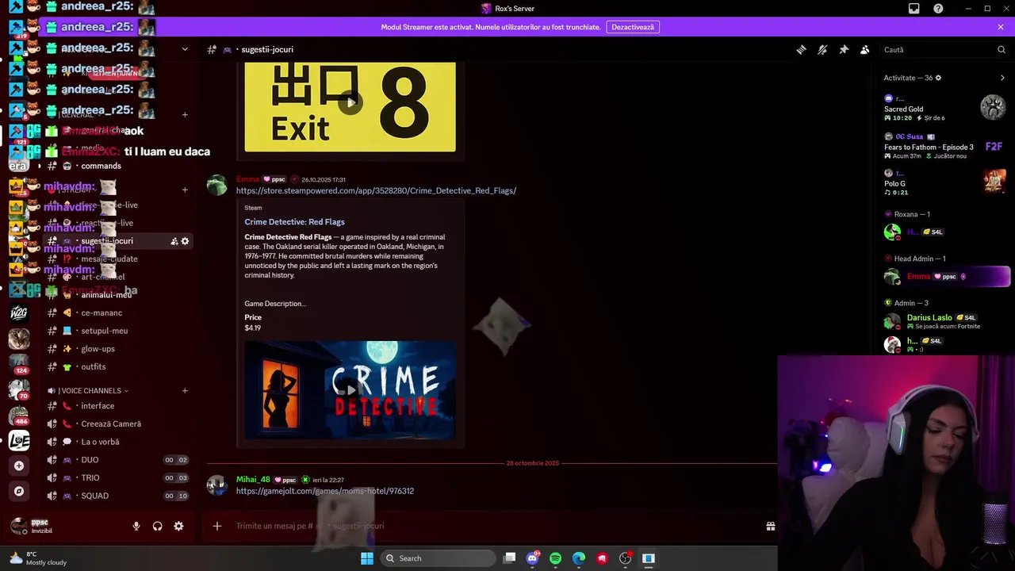Viewport: 1015px width, 571px height.
Task: Click Windows taskbar Search box
Action: click(436, 558)
